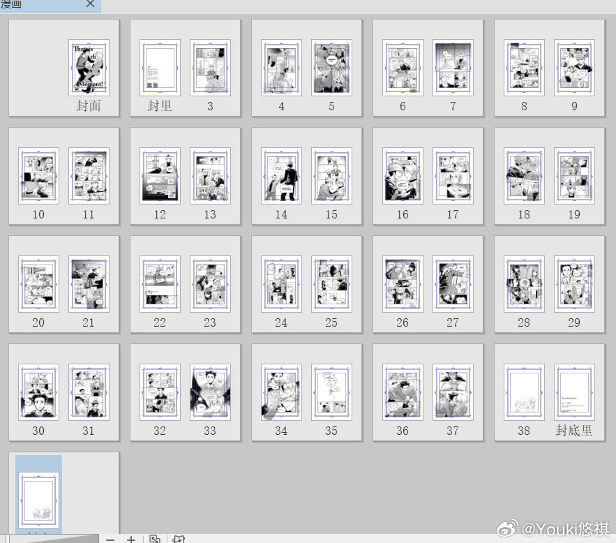Screen dimensions: 616x543
Task: Click the 封面 page label
Action: click(89, 106)
